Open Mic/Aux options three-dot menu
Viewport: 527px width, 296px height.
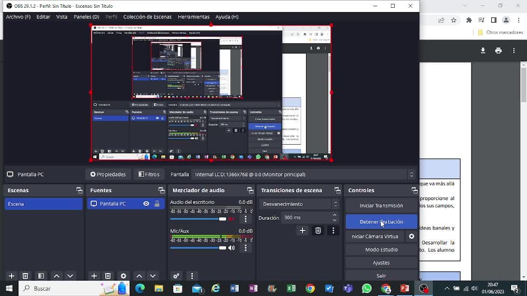246,248
